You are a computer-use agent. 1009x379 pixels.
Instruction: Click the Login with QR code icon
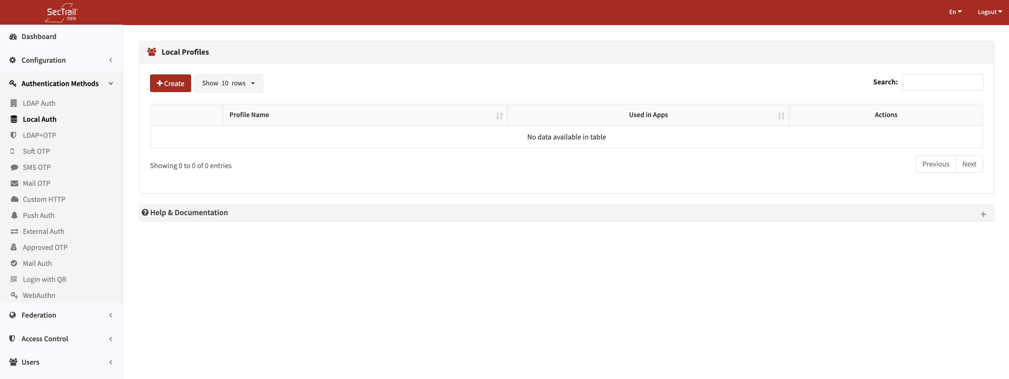coord(14,279)
